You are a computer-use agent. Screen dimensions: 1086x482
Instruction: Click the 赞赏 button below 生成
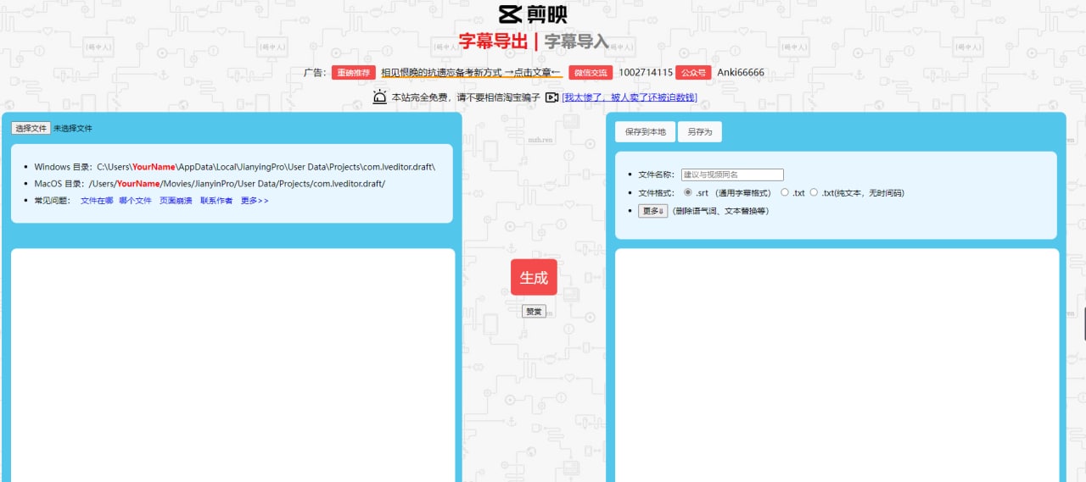(534, 311)
